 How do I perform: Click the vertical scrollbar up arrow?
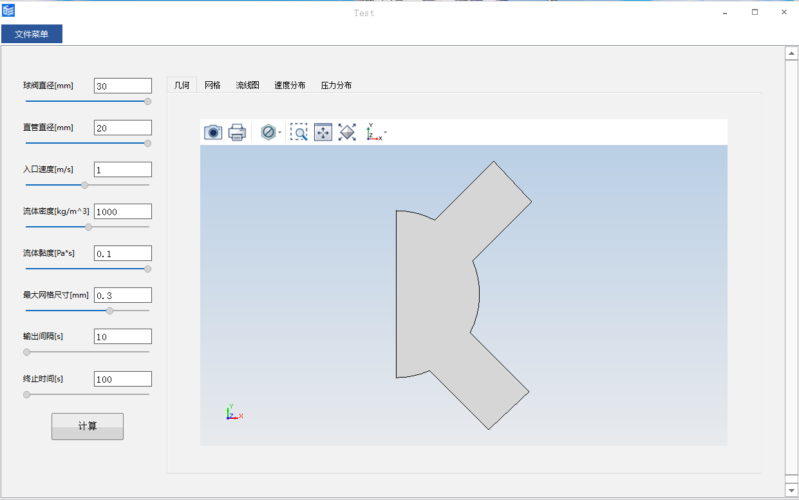point(792,53)
